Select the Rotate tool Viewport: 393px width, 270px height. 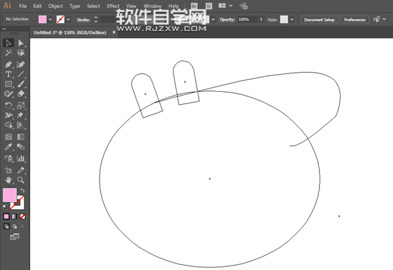point(9,106)
